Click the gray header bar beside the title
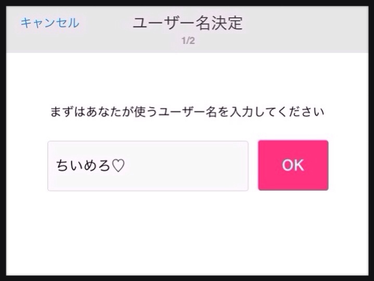 coord(305,29)
